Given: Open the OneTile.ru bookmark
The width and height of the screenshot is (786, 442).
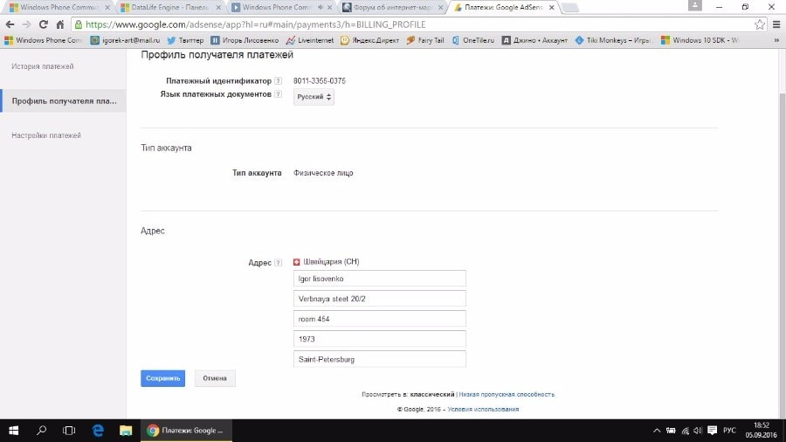Looking at the screenshot, I should tap(472, 40).
